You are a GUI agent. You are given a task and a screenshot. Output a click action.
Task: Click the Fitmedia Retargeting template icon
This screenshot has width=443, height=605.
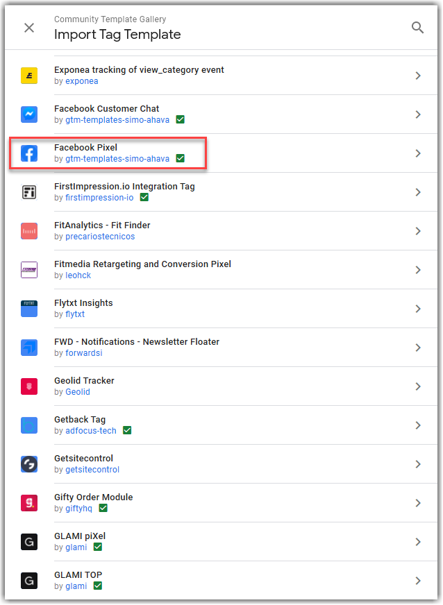click(29, 270)
